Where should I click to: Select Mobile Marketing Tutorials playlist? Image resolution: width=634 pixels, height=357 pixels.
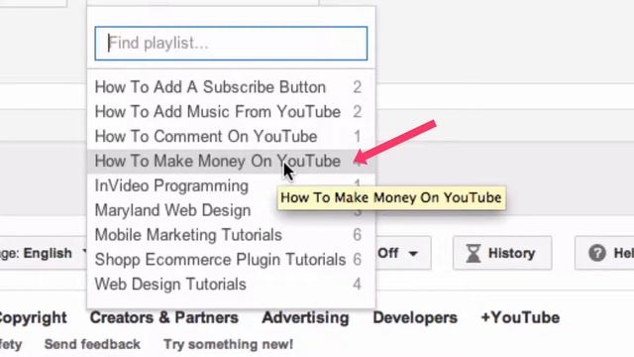coord(231,235)
